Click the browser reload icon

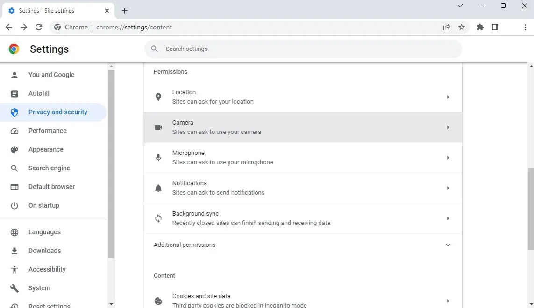click(39, 27)
